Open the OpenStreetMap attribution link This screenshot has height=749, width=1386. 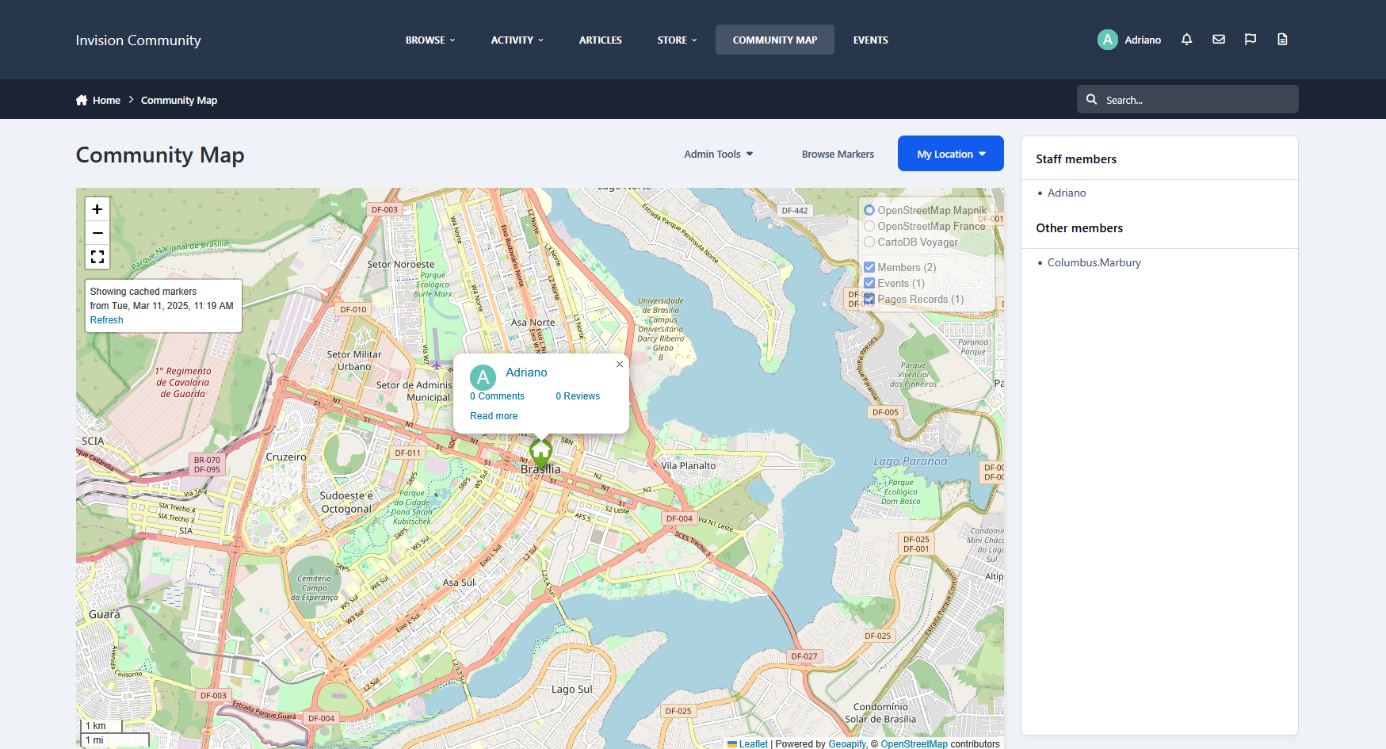click(914, 743)
